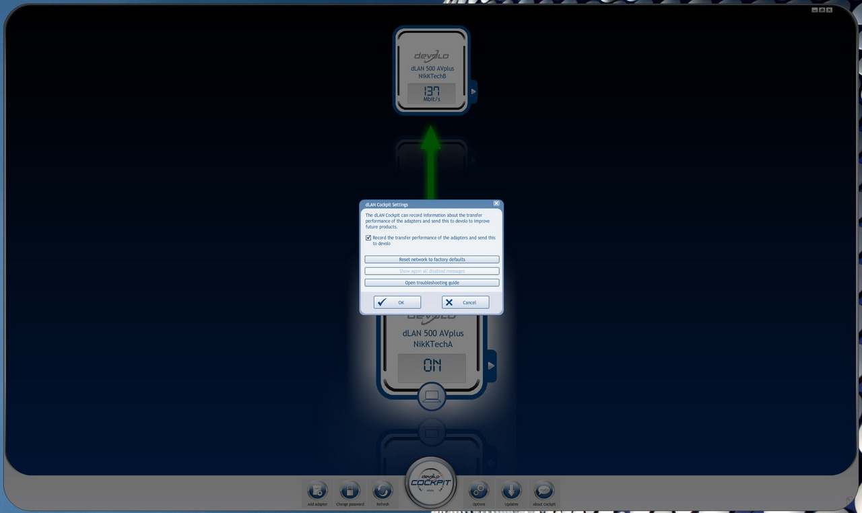Click the 'dLAN 500 AVplus NikKTechA' label
The image size is (862, 513).
pos(433,339)
